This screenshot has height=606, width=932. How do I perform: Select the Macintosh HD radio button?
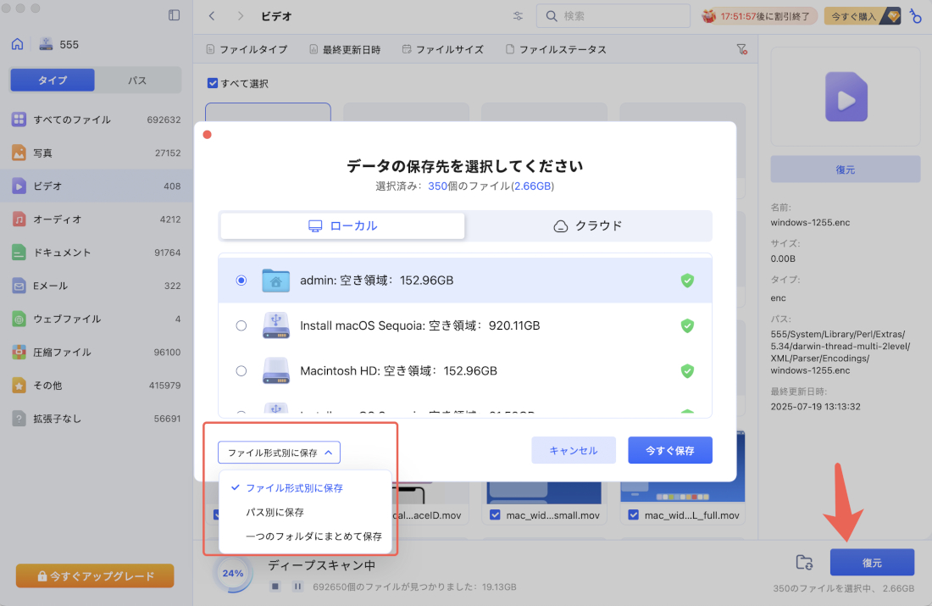241,370
